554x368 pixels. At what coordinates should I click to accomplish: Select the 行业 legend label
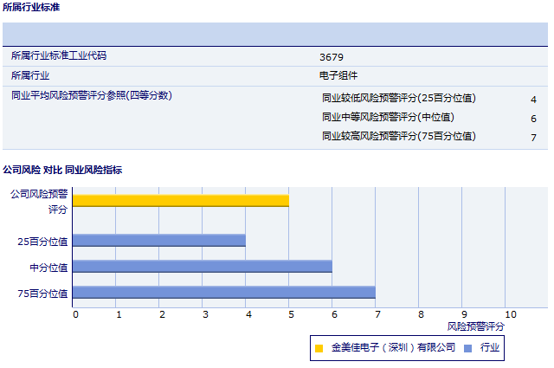[x=491, y=348]
